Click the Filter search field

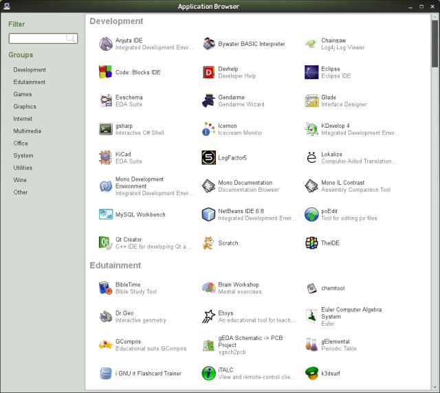click(x=43, y=38)
